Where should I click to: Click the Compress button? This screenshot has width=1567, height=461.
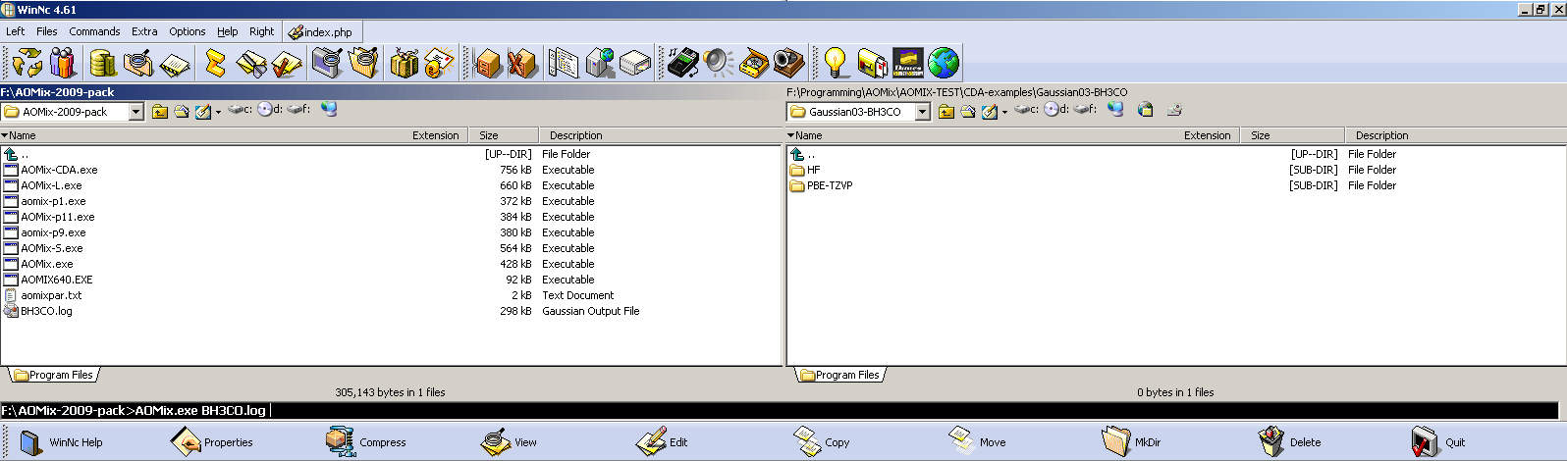366,442
